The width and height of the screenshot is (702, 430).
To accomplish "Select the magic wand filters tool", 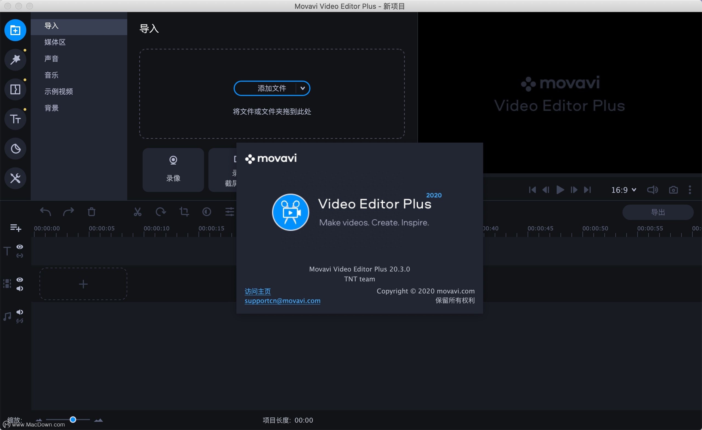I will tap(15, 60).
